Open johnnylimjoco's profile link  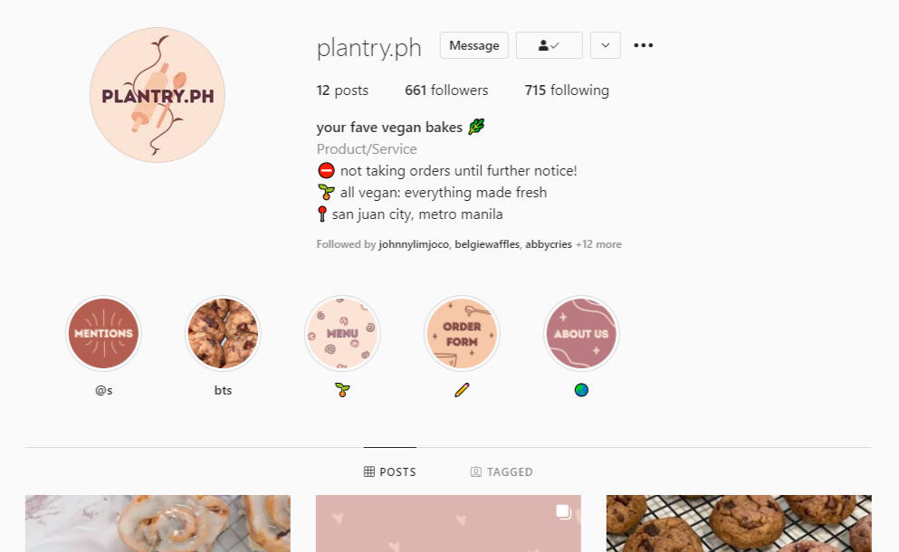coord(414,244)
